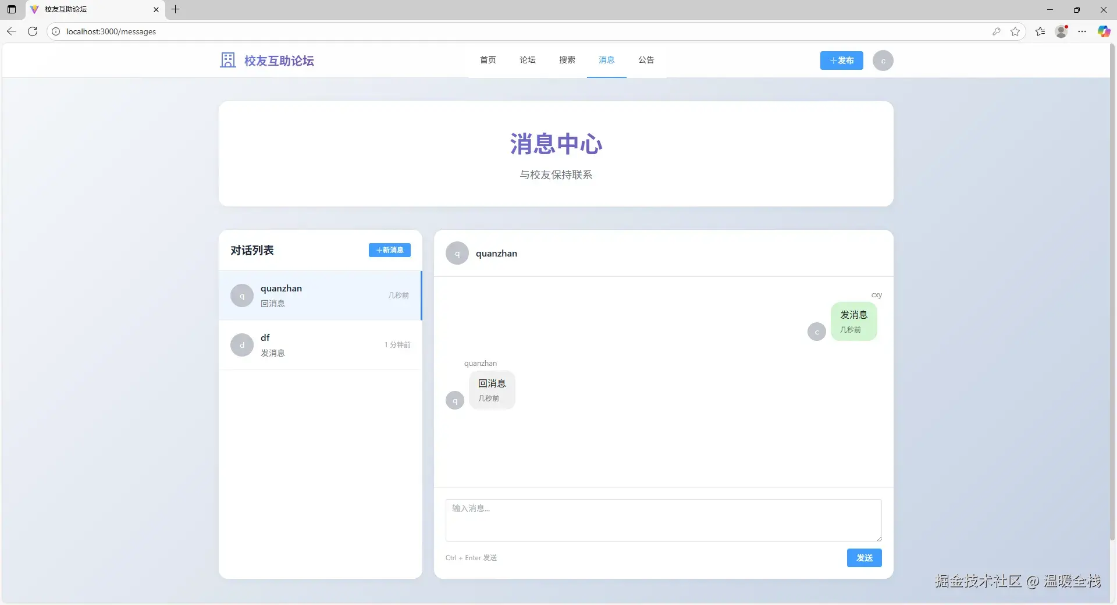Click the 校友互助论坛 site title link
This screenshot has height=605, width=1117.
[279, 61]
